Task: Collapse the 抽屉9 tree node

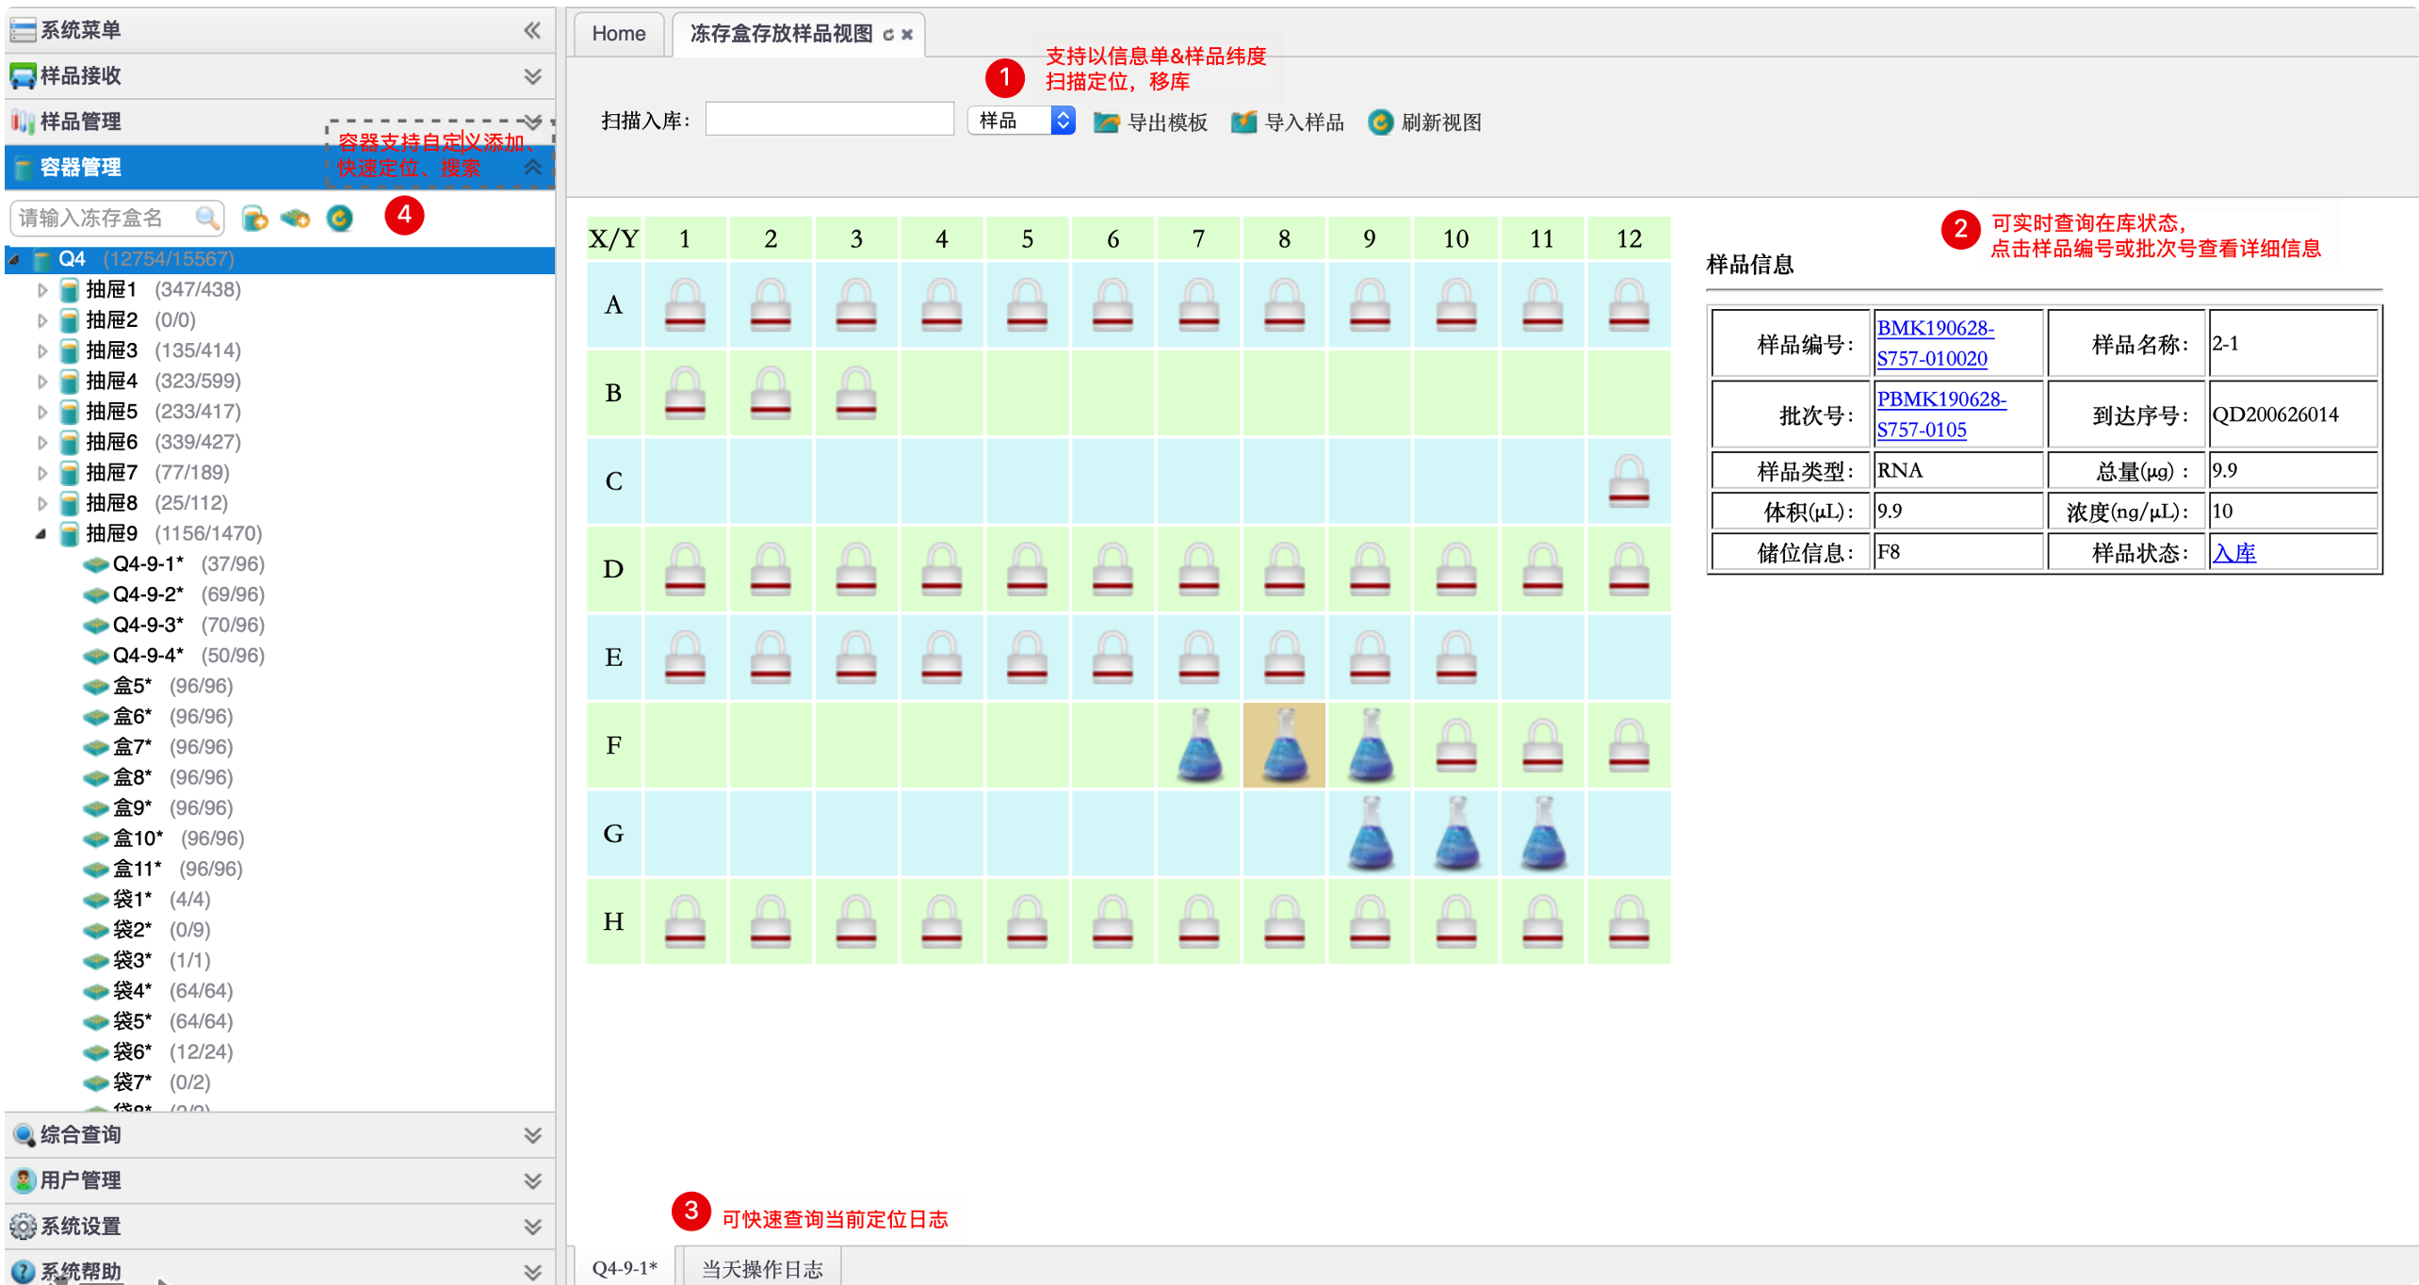Action: tap(41, 534)
